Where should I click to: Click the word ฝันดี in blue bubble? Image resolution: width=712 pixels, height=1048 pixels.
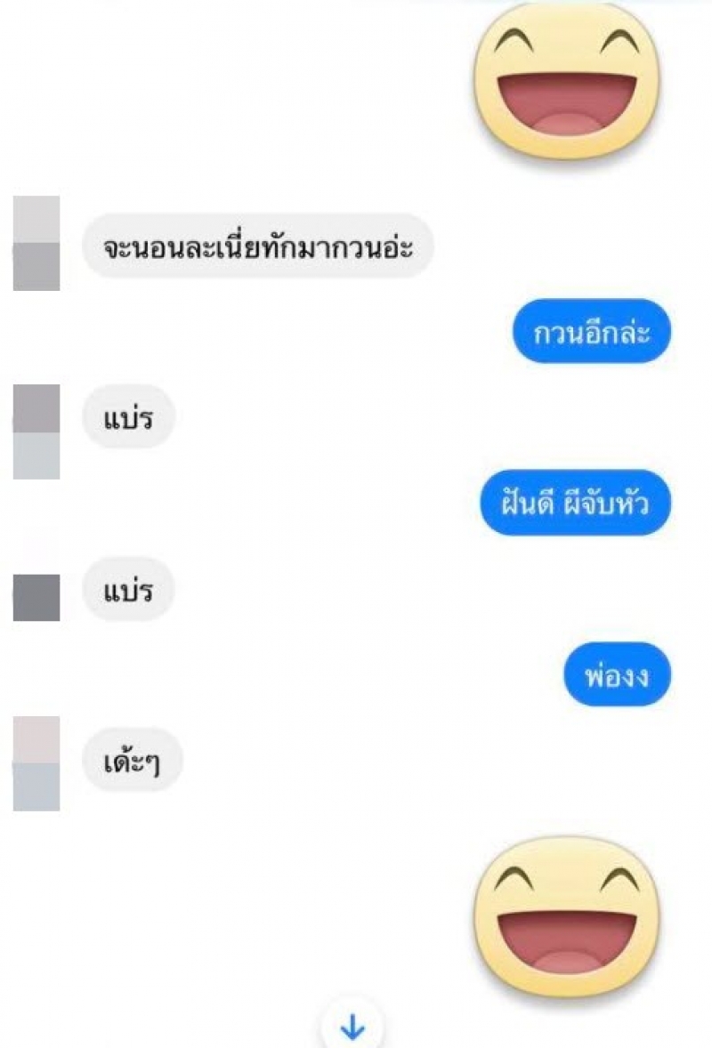[x=528, y=503]
